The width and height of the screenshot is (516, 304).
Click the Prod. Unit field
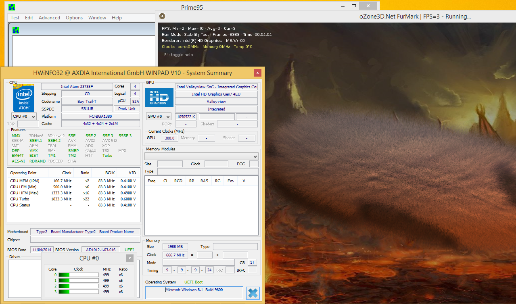point(127,109)
